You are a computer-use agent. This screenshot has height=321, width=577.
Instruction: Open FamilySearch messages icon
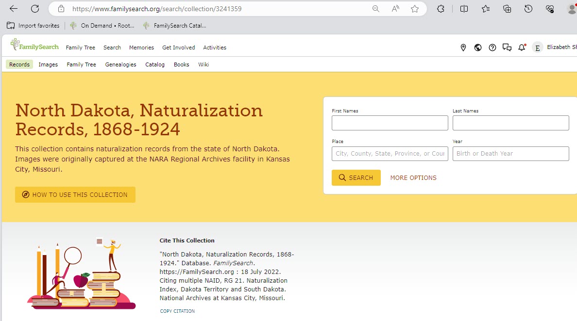507,48
